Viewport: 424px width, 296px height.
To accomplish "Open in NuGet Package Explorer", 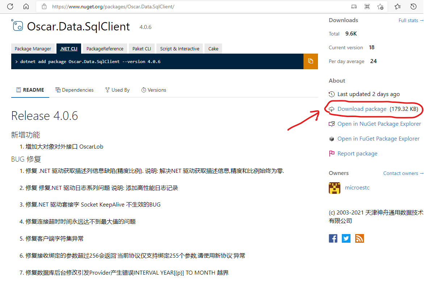I will tap(379, 124).
